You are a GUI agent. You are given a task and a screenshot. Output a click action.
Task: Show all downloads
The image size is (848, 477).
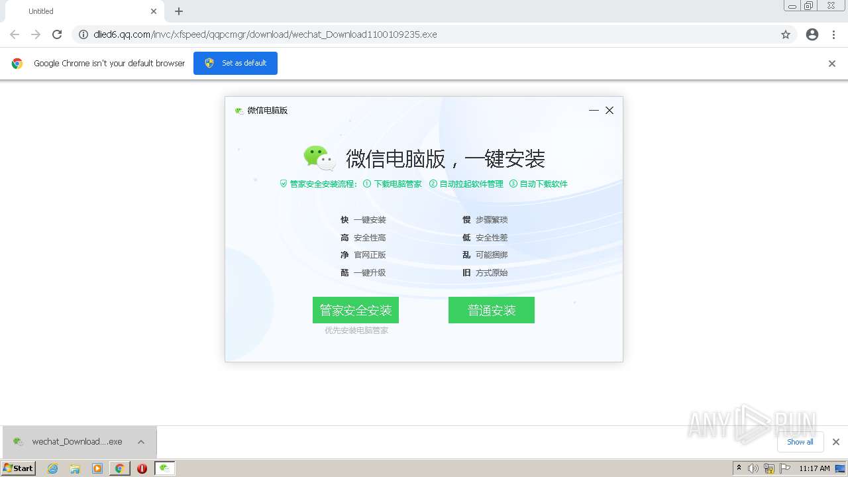(800, 442)
